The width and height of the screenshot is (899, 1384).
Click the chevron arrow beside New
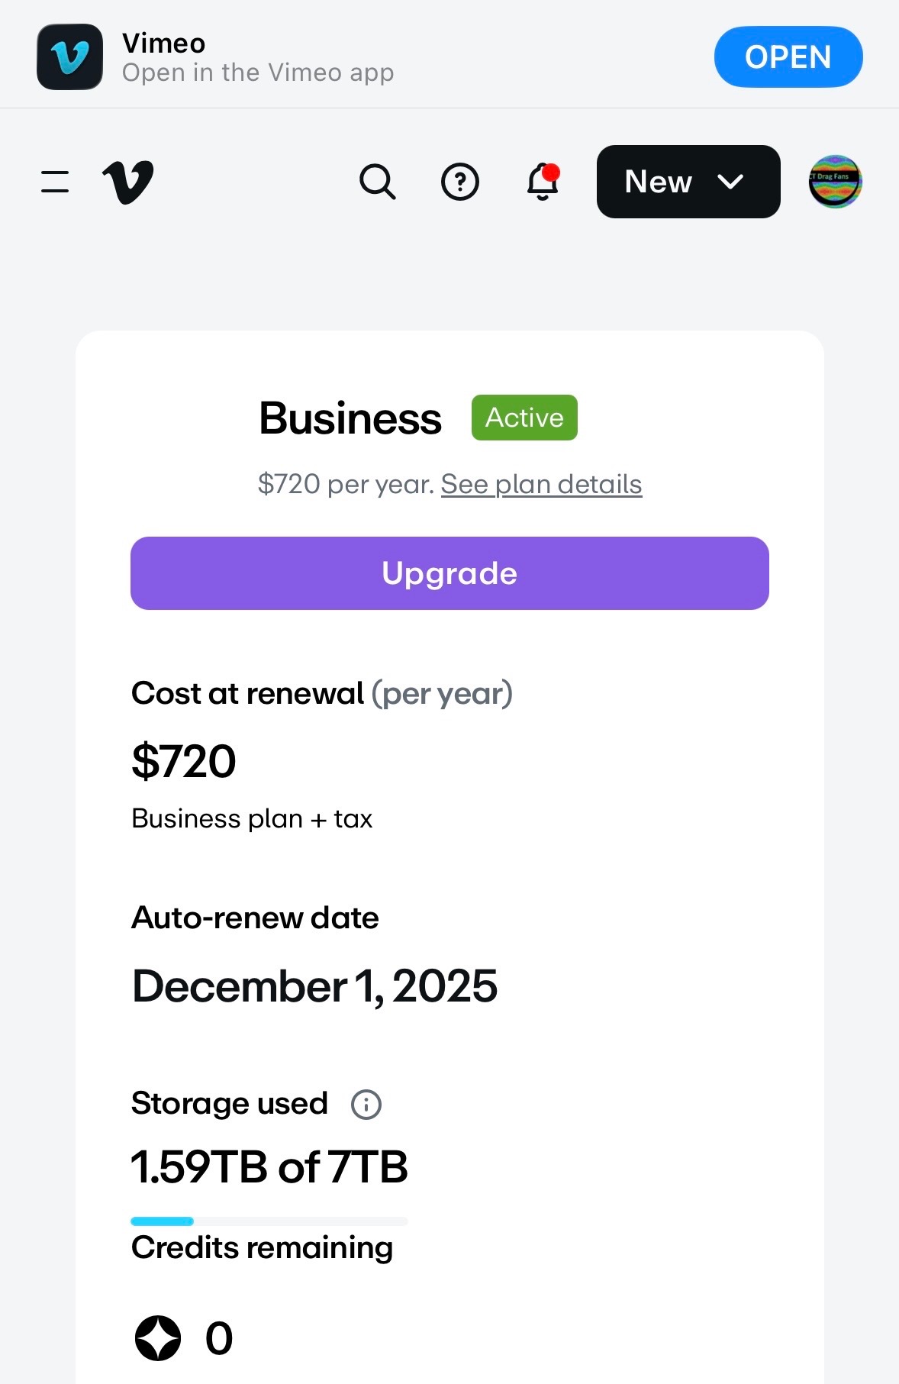(x=730, y=182)
